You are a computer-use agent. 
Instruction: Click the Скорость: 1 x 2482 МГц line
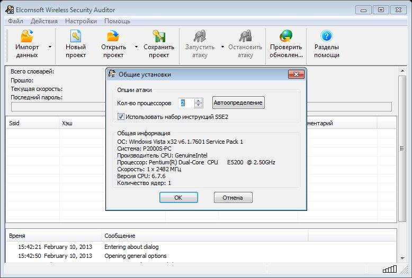coord(149,169)
